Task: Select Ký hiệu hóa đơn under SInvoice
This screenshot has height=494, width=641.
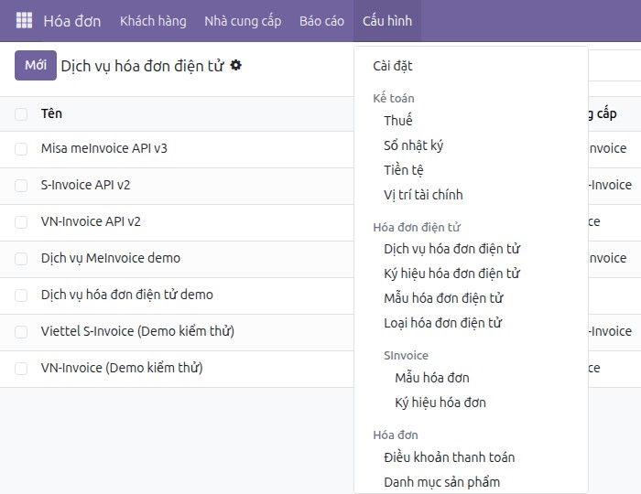Action: pos(440,403)
